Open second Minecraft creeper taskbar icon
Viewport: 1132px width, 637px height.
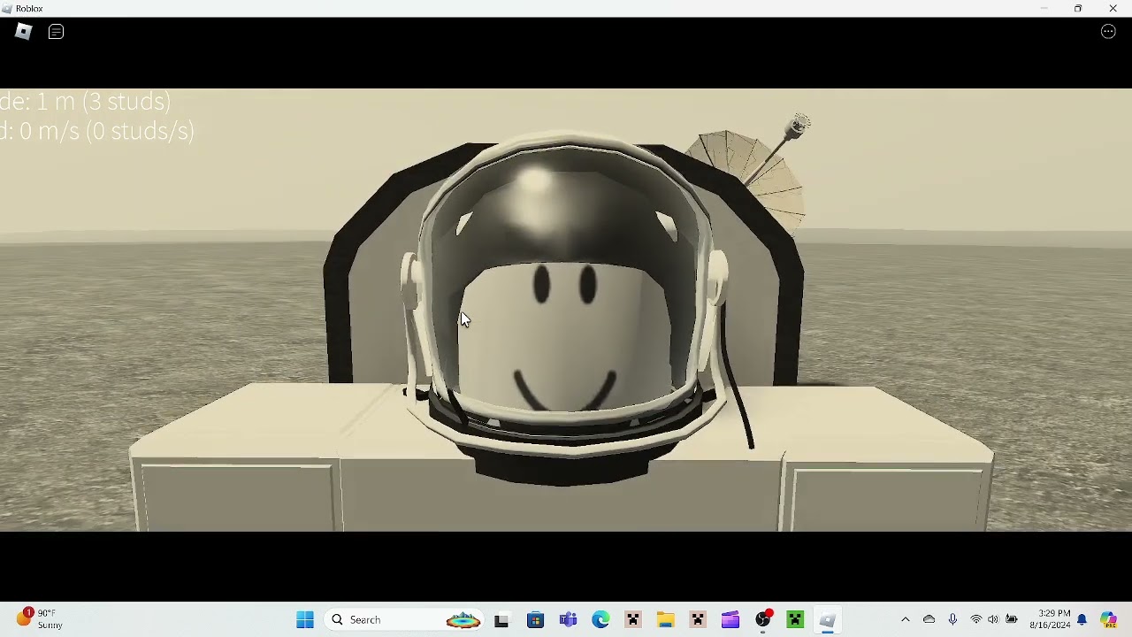[698, 620]
